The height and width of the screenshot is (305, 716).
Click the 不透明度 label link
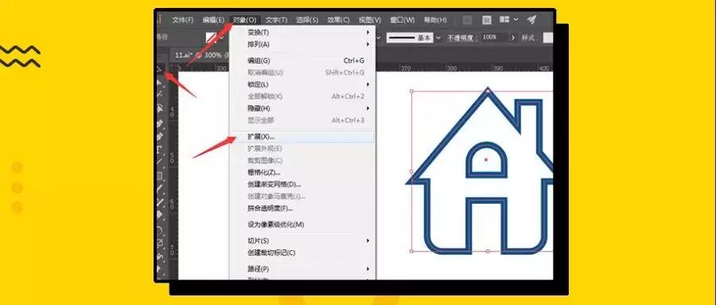[x=462, y=38]
